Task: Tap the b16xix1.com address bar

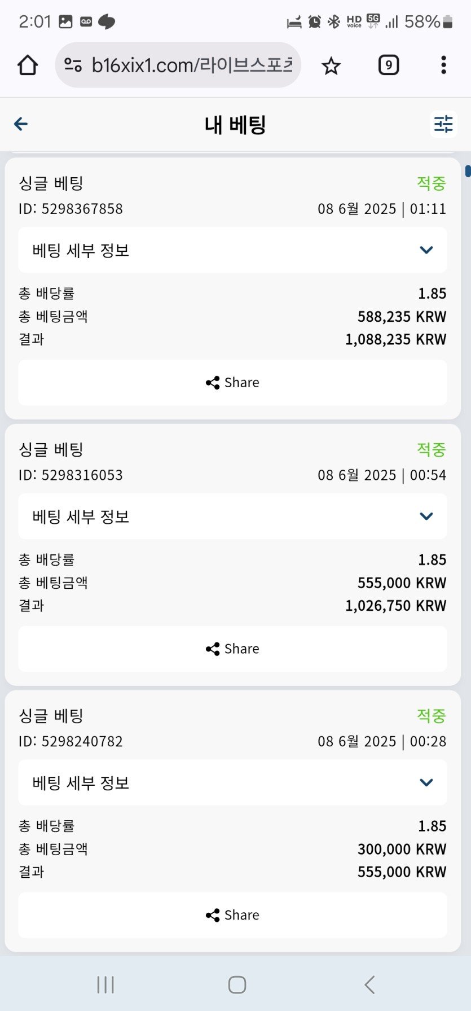Action: tap(192, 65)
